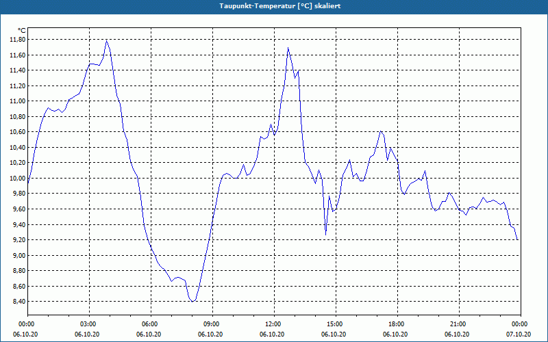Screen dimensions: 548x342
Task: Click the chart title 'Taupunkt-Temperatur [°C] skaliert'
Action: pyautogui.click(x=280, y=6)
